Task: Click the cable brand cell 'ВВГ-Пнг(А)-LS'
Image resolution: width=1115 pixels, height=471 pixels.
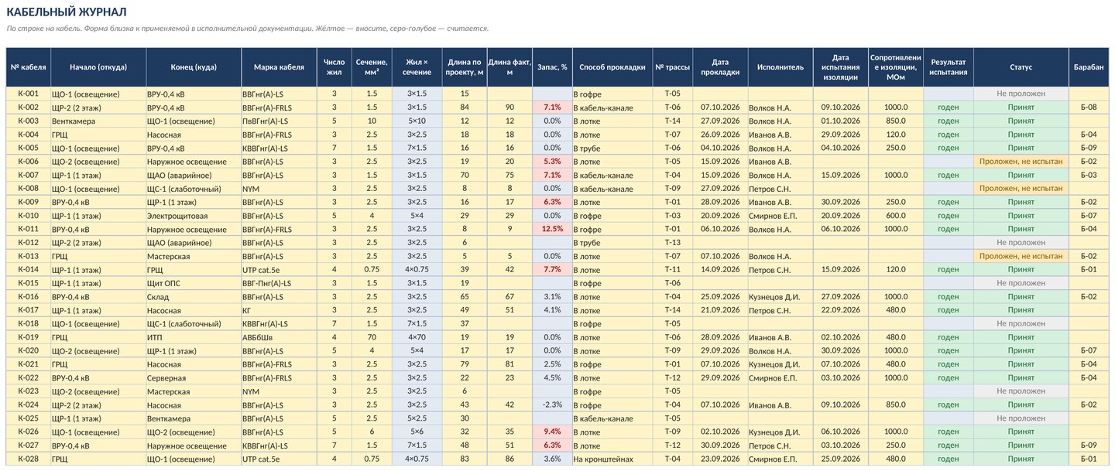Action: click(x=279, y=283)
